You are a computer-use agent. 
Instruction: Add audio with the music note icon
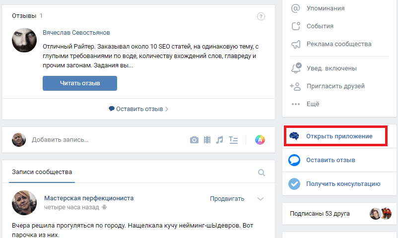point(219,140)
